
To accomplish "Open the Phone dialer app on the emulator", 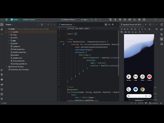I will coord(129,90).
